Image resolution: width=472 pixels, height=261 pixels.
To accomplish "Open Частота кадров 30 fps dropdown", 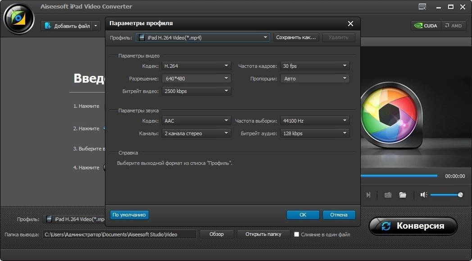I will [x=315, y=66].
